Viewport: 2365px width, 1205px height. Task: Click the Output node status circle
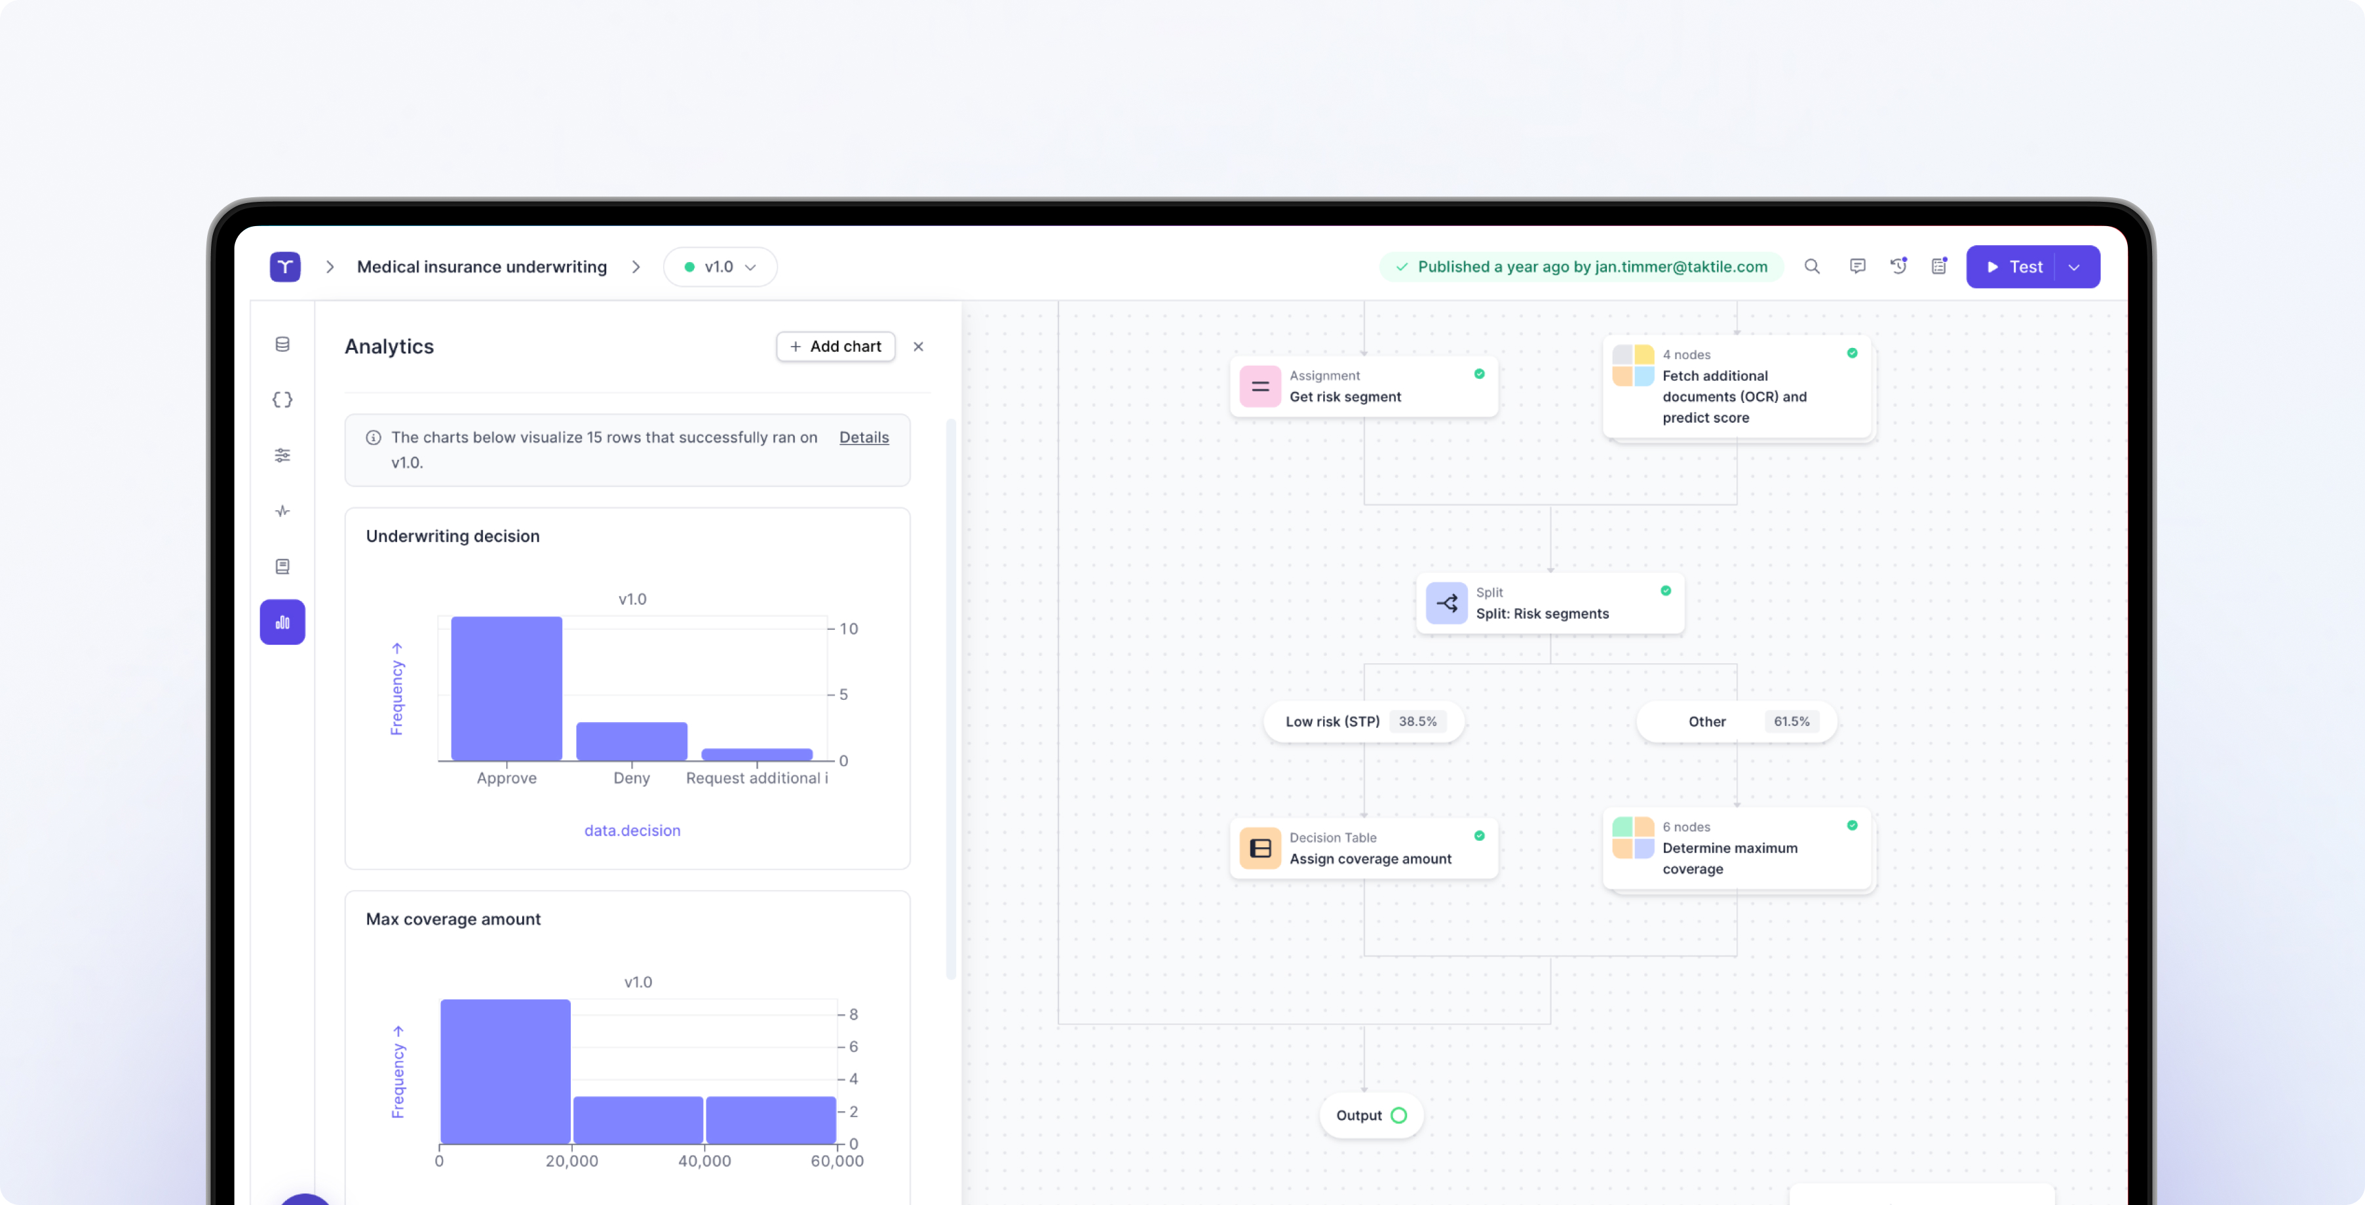[1398, 1116]
